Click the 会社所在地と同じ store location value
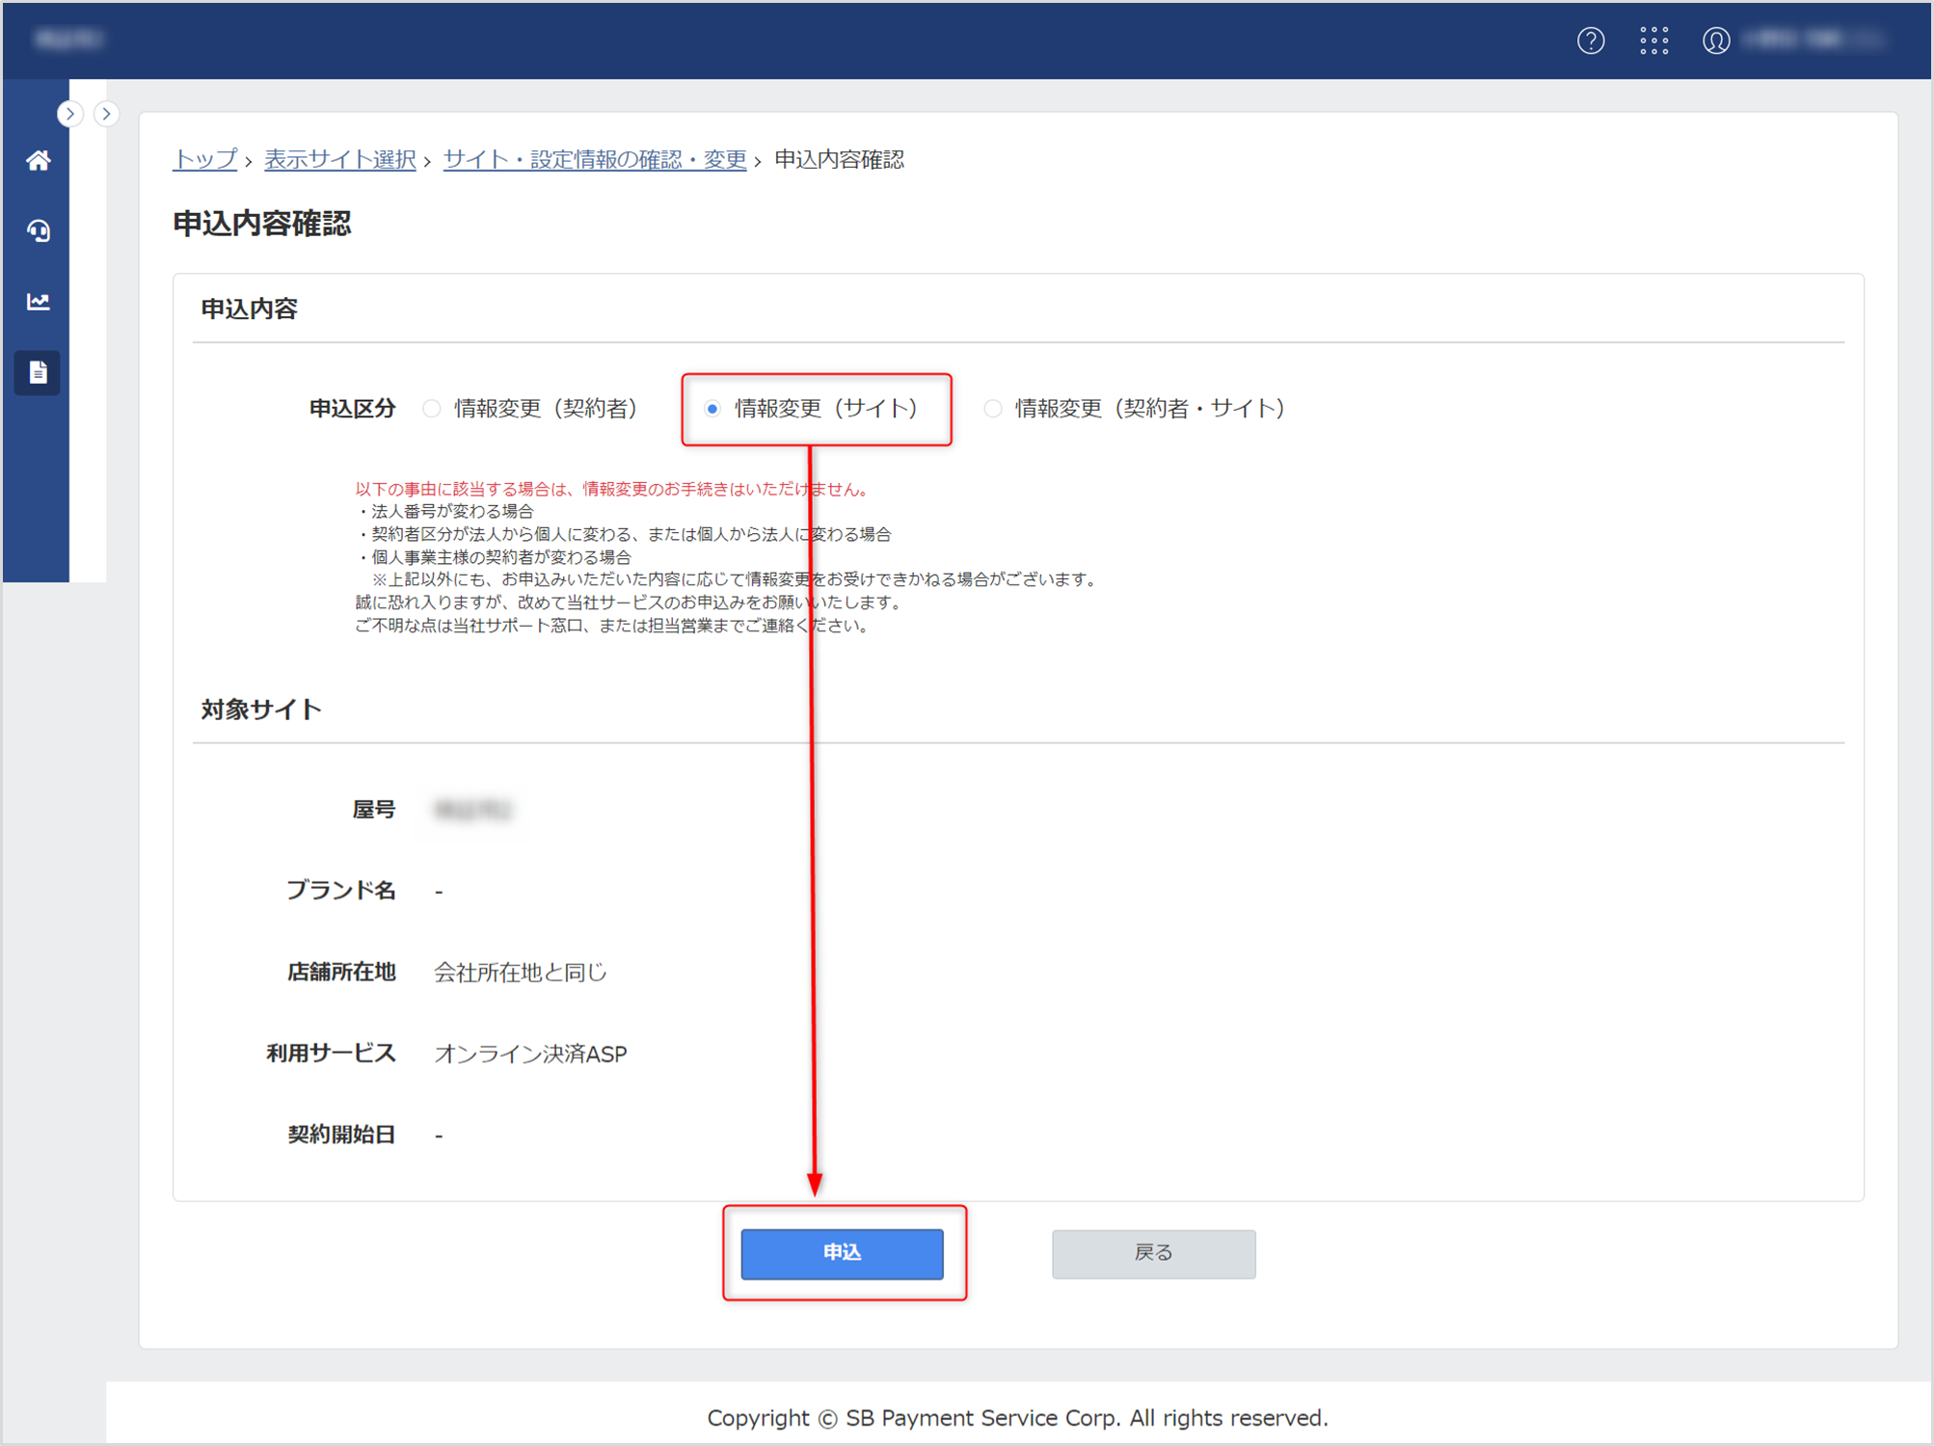The width and height of the screenshot is (1934, 1446). click(x=521, y=972)
